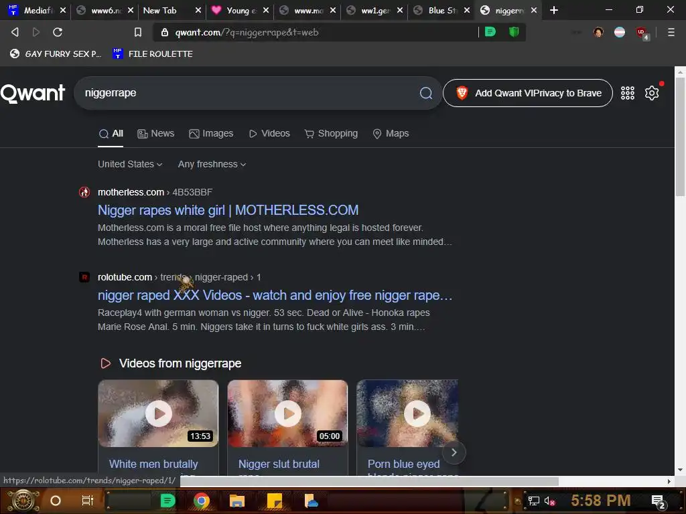Reload the current page
This screenshot has width=686, height=514.
pyautogui.click(x=58, y=32)
